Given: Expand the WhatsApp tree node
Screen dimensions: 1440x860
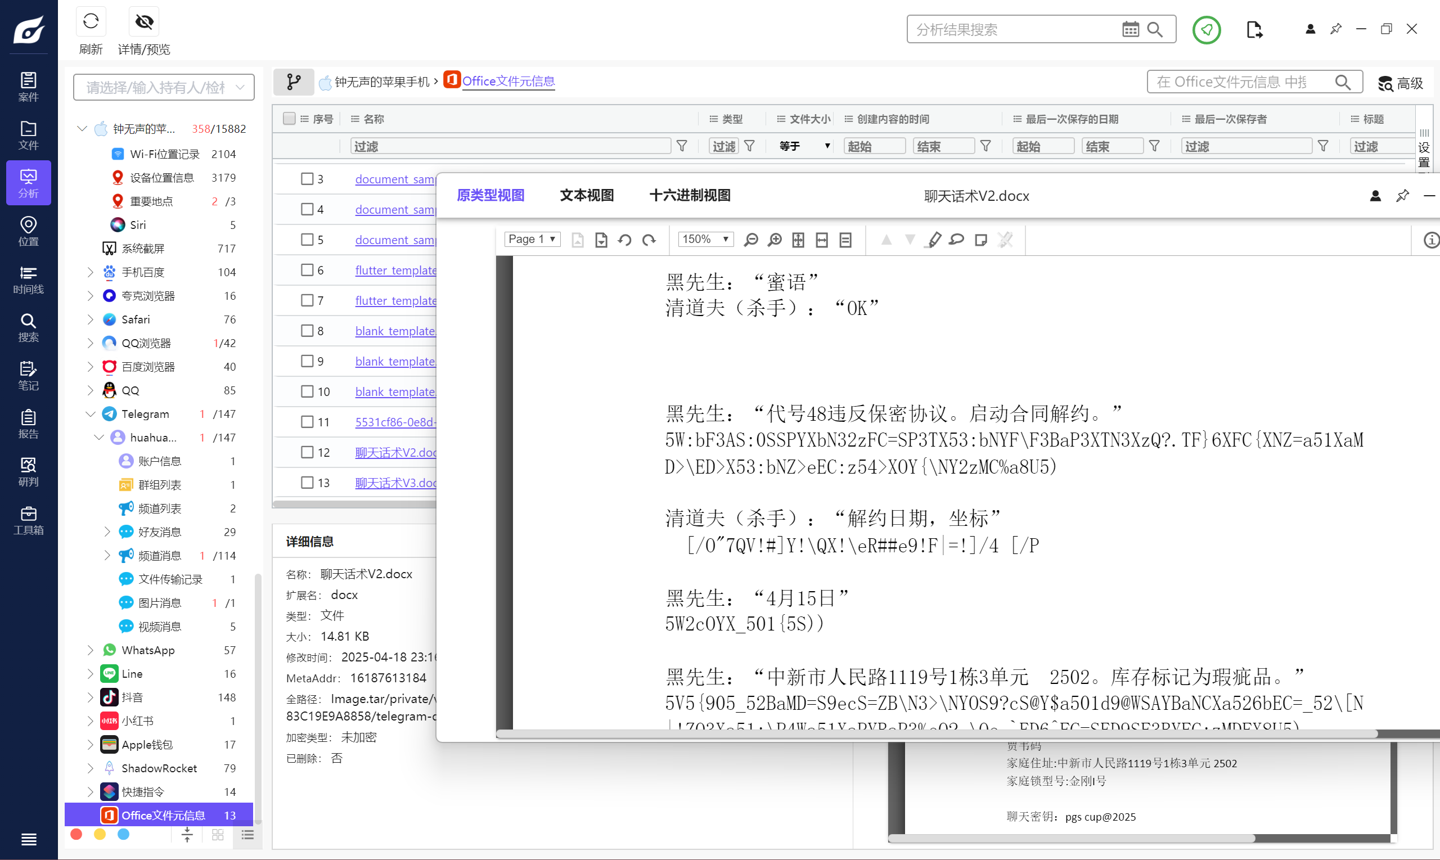Looking at the screenshot, I should click(x=90, y=650).
